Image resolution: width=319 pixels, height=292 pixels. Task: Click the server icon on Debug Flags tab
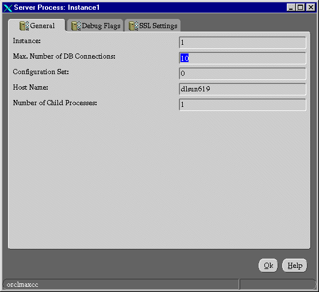point(76,26)
